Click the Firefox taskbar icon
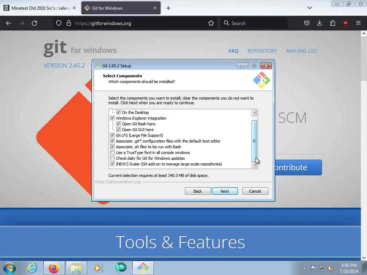The height and width of the screenshot is (275, 367). point(54,268)
